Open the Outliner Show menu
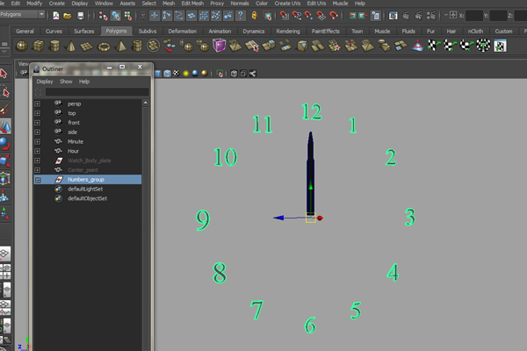527x351 pixels. point(66,82)
